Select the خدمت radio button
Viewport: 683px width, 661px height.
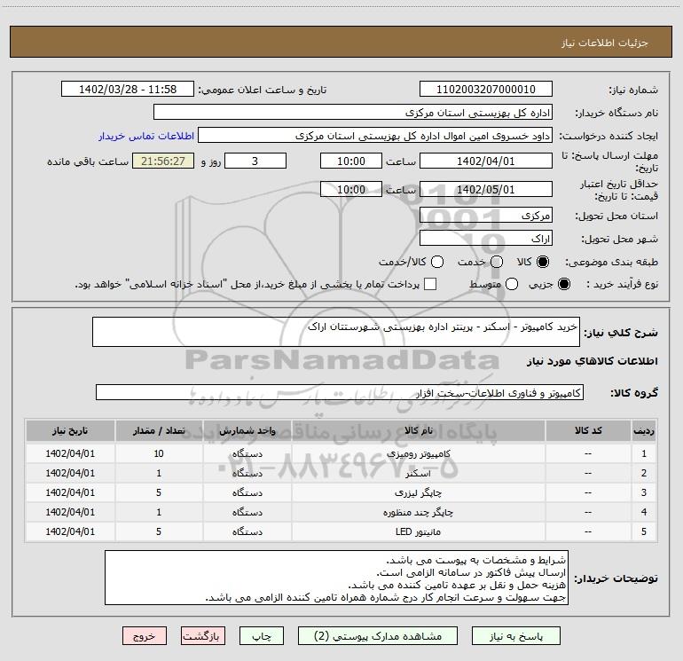pyautogui.click(x=497, y=262)
